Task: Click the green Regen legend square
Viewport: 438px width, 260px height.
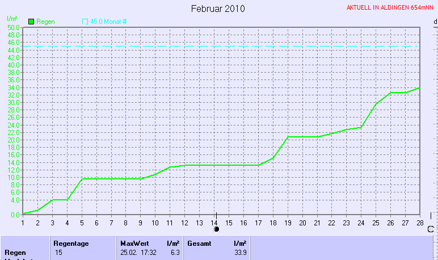Action: click(31, 22)
